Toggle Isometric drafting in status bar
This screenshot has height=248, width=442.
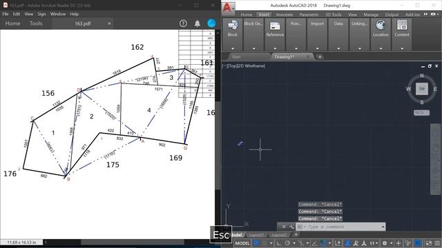pyautogui.click(x=301, y=243)
